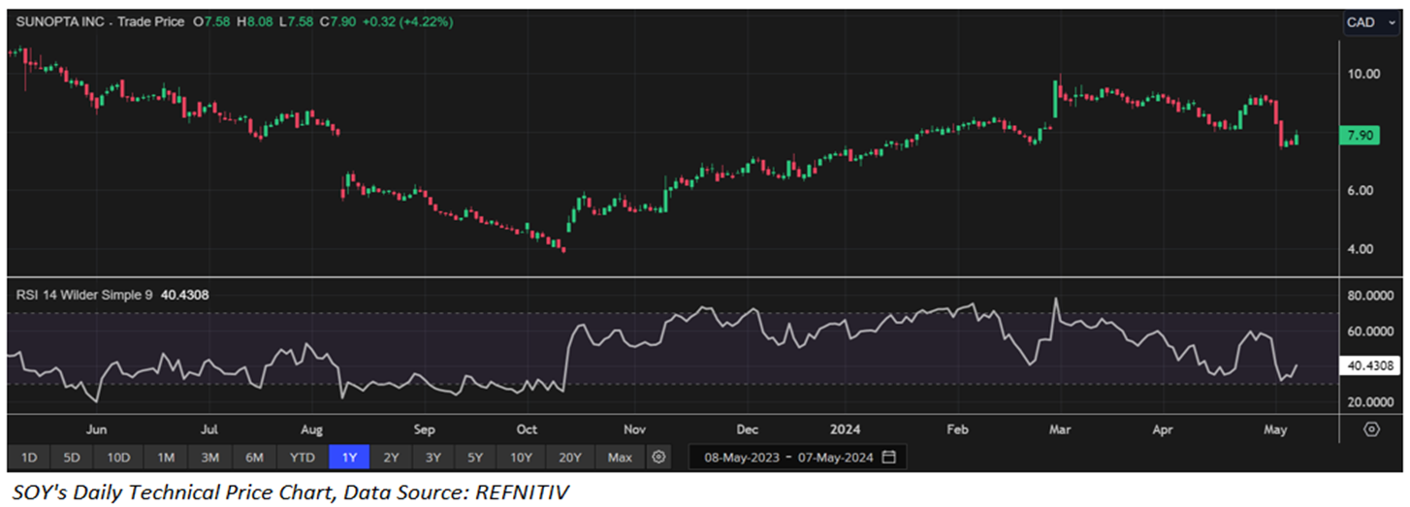Click the highlighted 1Y range button

[349, 457]
